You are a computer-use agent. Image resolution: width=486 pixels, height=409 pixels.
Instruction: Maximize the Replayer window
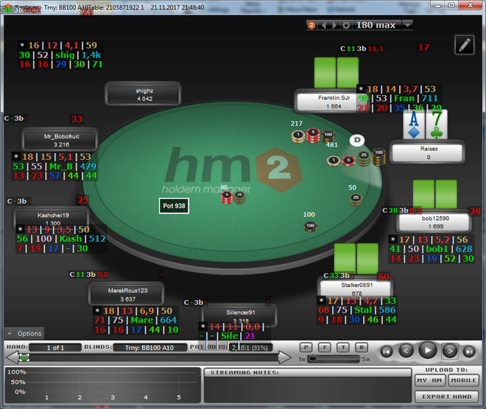(x=451, y=6)
